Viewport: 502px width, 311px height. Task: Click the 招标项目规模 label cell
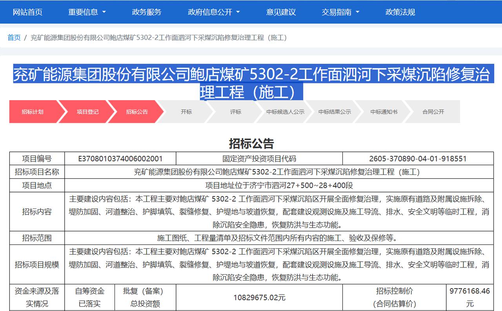click(x=37, y=264)
